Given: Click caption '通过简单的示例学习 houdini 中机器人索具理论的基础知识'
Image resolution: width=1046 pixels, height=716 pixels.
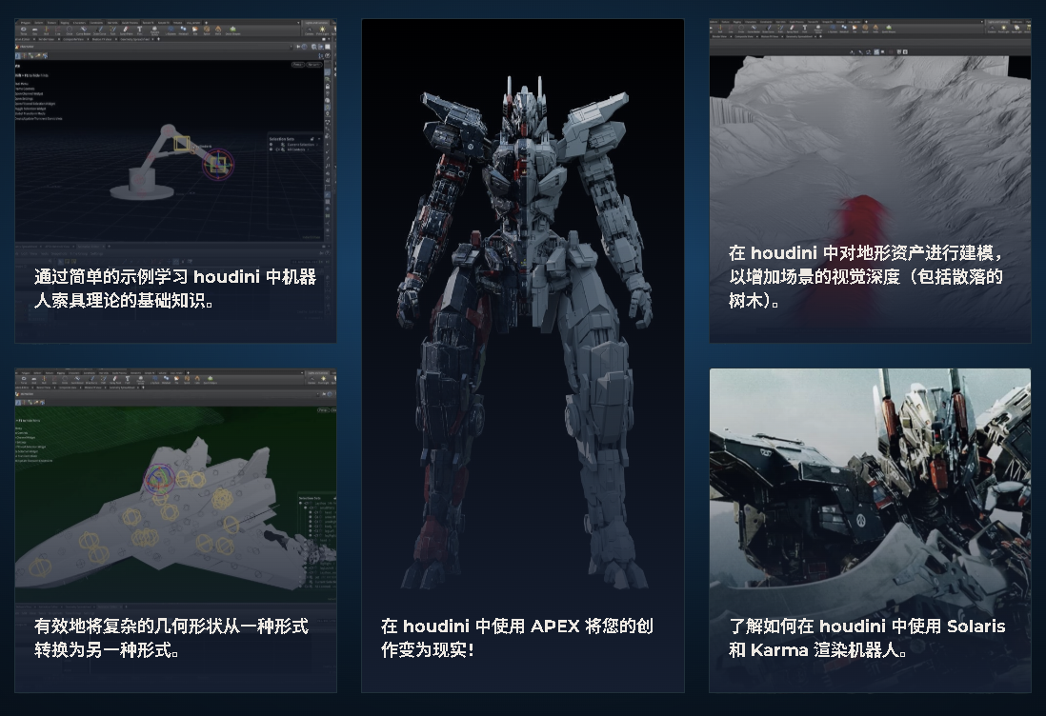Looking at the screenshot, I should pos(174,288).
